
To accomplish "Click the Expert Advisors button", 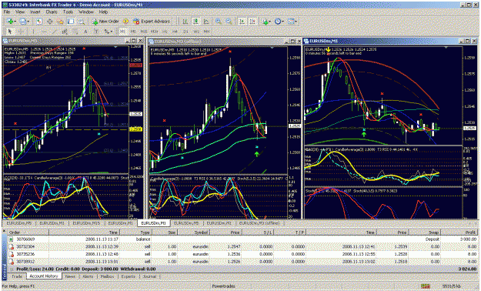I will [x=152, y=22].
